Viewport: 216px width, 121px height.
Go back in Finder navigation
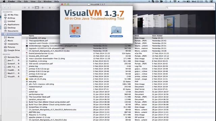5,8
